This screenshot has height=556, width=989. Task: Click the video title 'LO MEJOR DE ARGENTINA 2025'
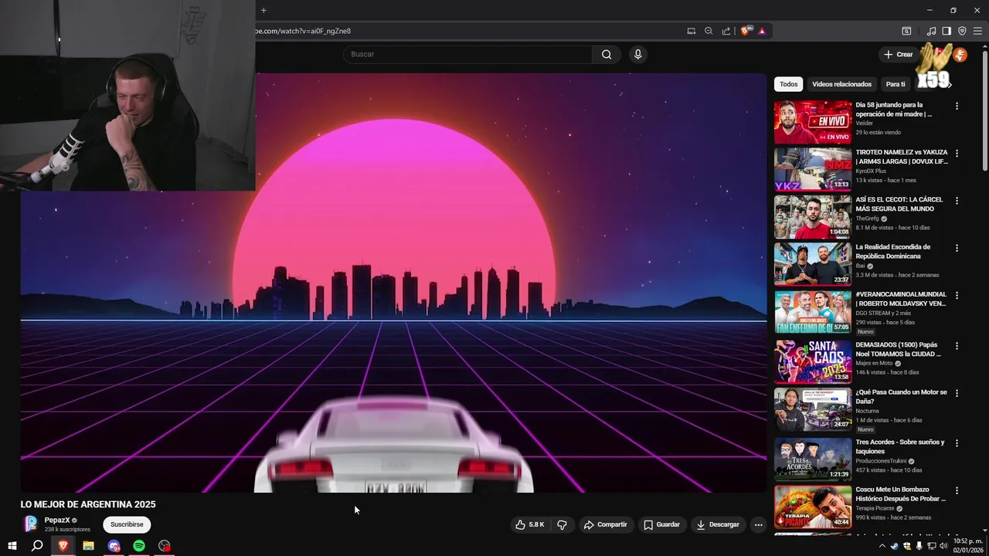click(88, 504)
